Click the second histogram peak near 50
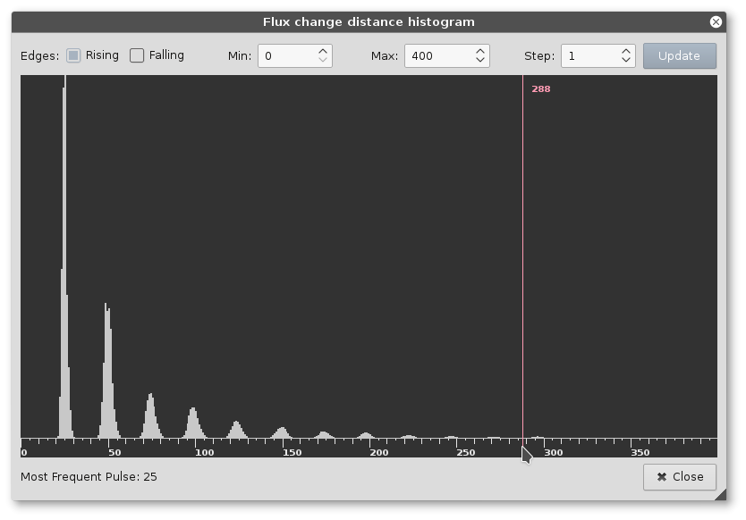This screenshot has height=520, width=746. (107, 375)
